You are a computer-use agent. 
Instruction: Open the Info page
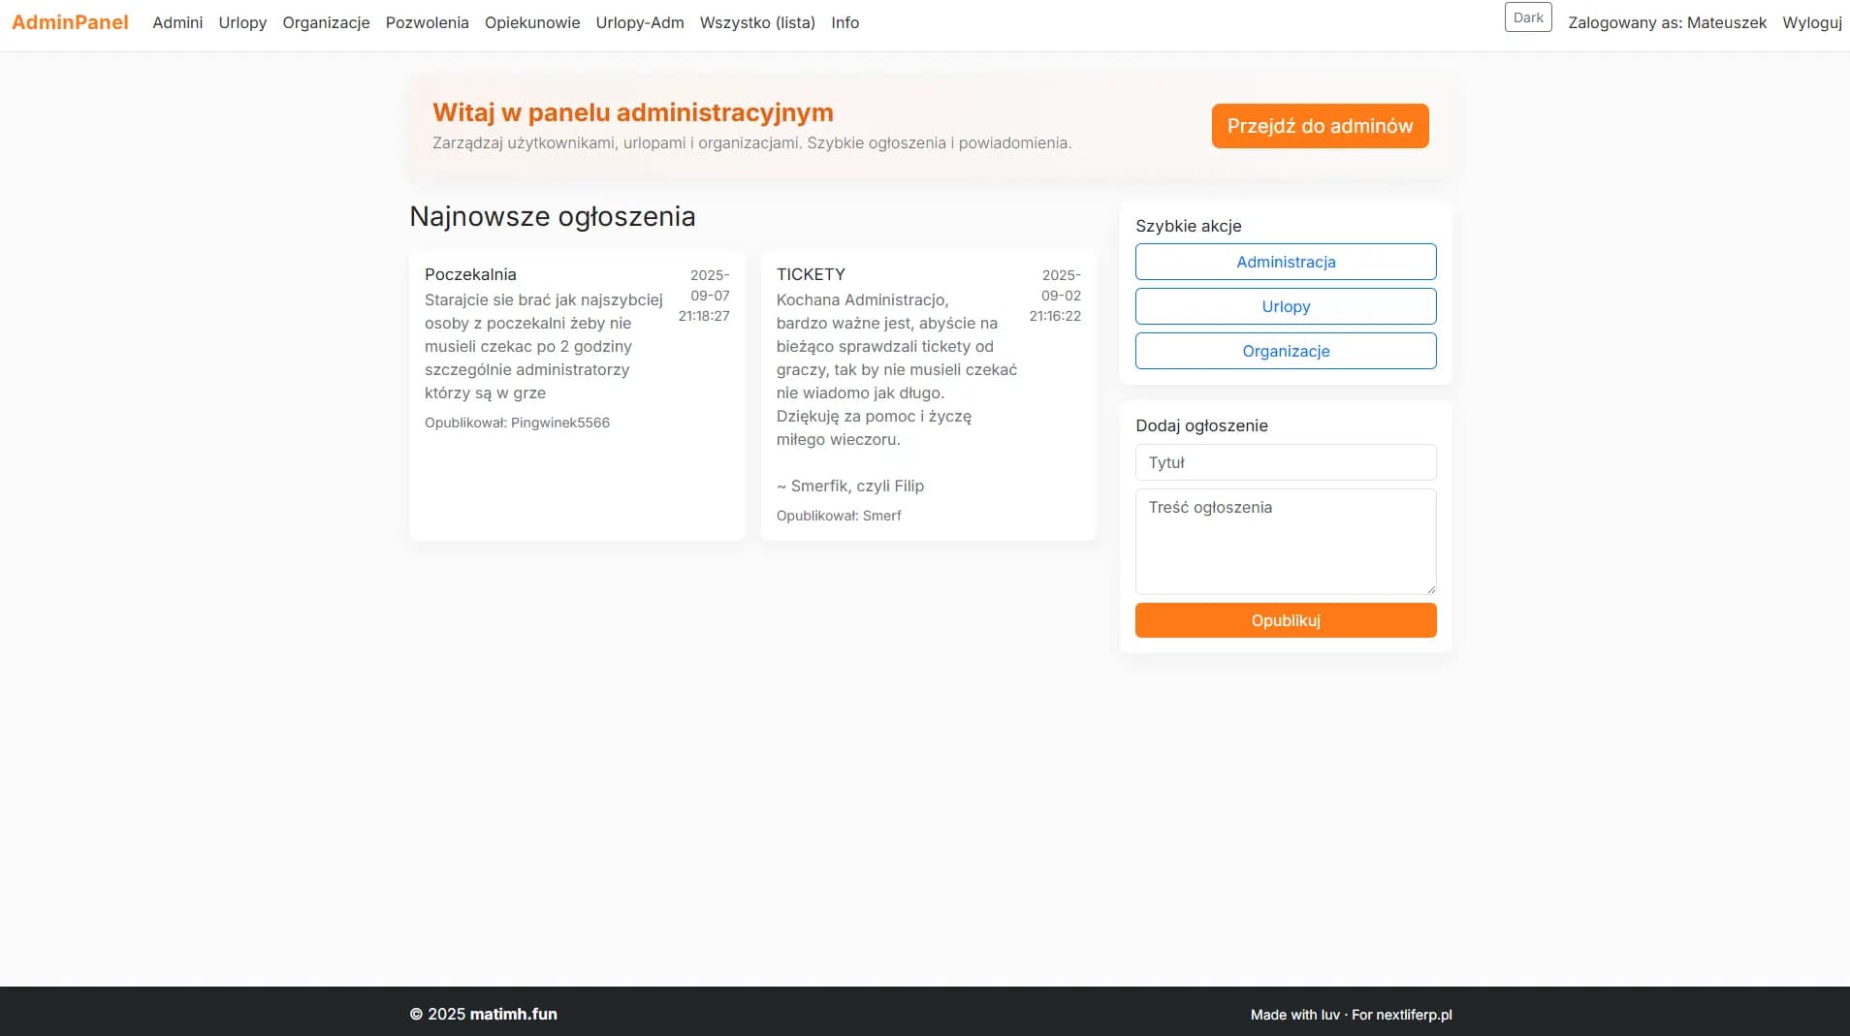844,22
